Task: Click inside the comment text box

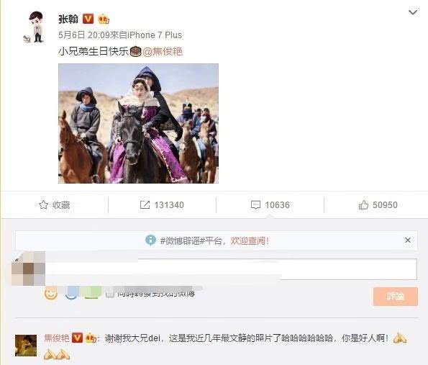Action: point(231,269)
